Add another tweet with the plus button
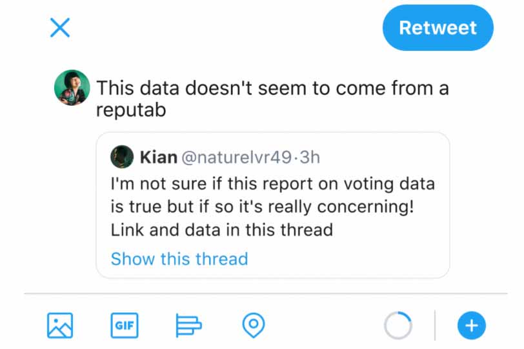524x349 pixels. click(x=472, y=326)
